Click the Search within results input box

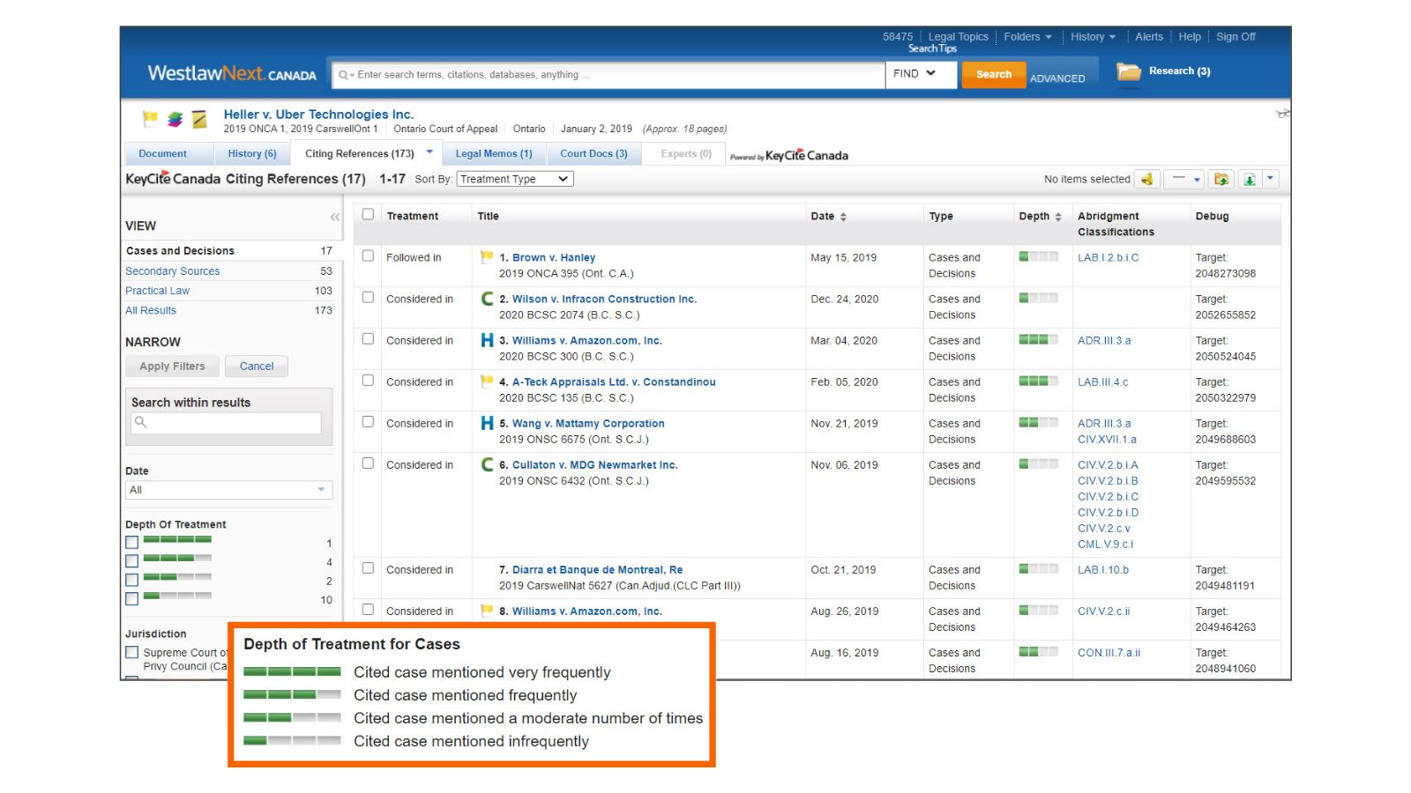[x=227, y=423]
